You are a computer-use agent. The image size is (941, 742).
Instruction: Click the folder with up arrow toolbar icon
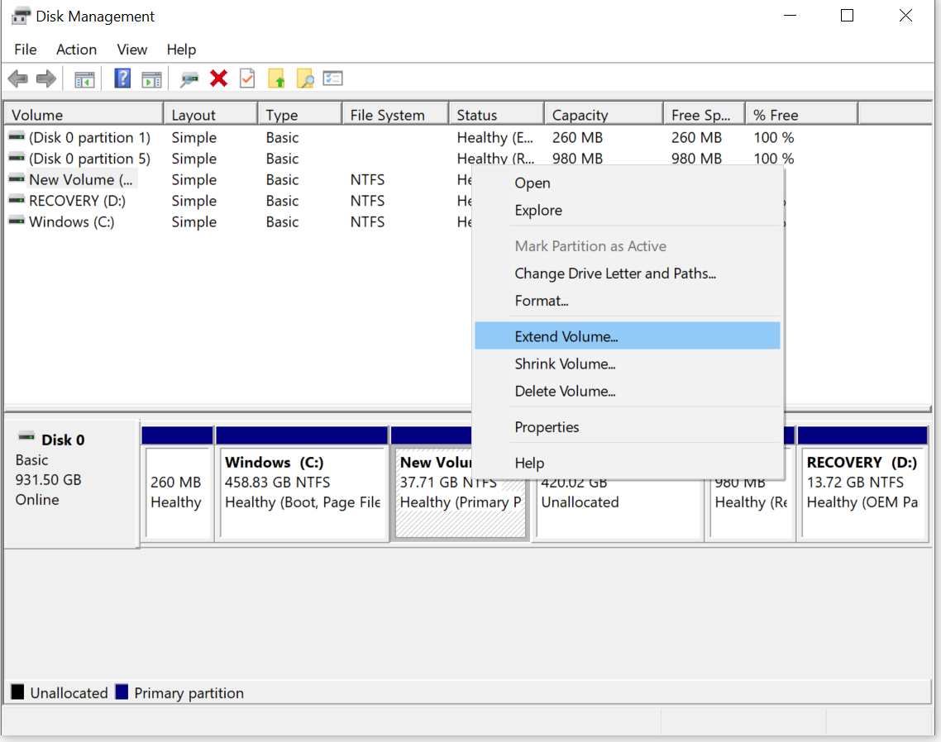click(276, 78)
